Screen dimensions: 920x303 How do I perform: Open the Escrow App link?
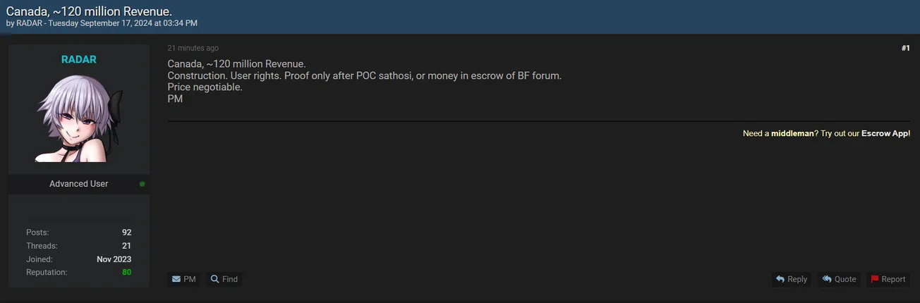(885, 133)
